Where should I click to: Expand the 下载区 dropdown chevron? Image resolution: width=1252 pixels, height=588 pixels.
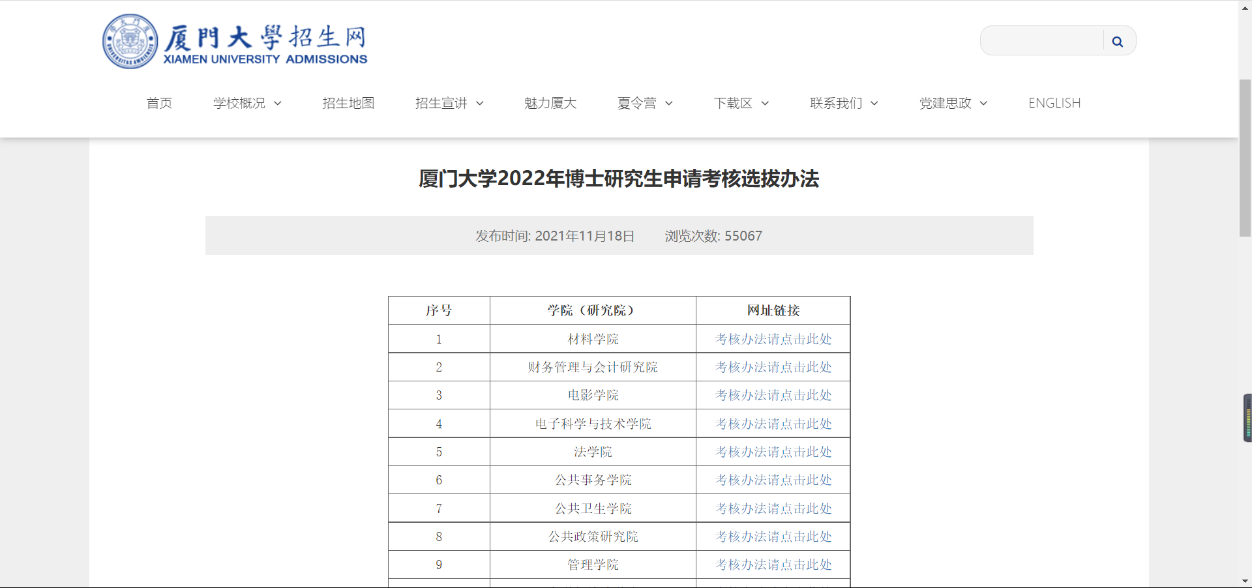[x=766, y=104]
